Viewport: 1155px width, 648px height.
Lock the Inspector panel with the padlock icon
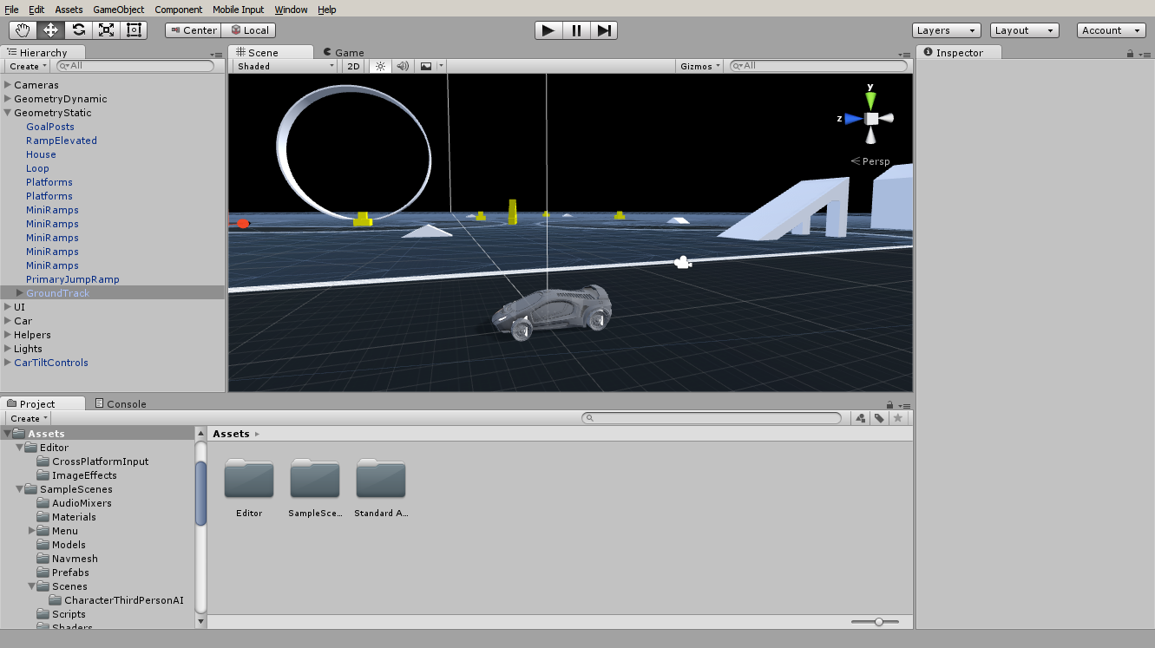click(x=1130, y=54)
